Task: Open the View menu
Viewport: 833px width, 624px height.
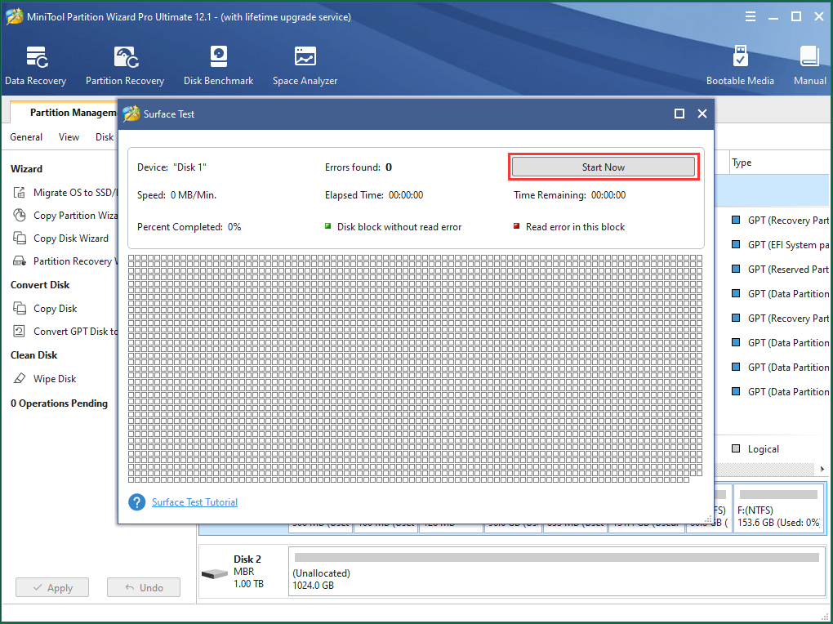Action: (69, 137)
